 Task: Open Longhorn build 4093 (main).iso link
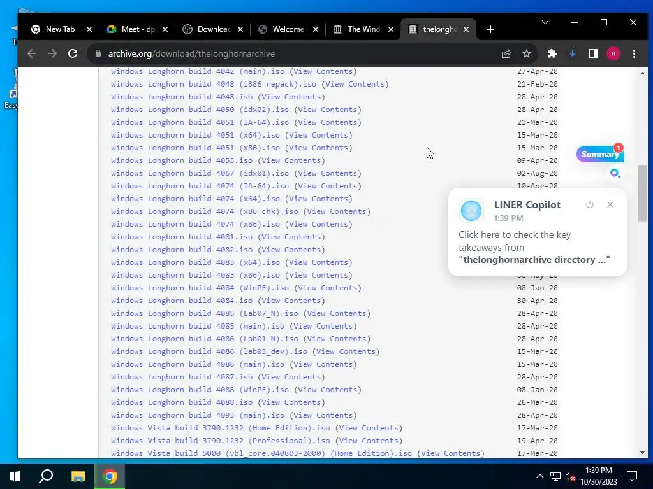point(198,415)
